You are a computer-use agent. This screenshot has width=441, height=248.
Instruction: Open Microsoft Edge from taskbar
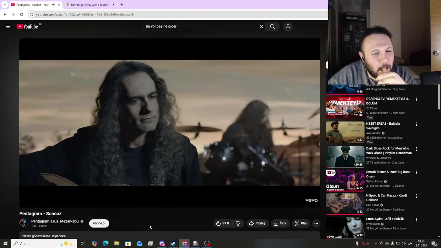pos(105,244)
